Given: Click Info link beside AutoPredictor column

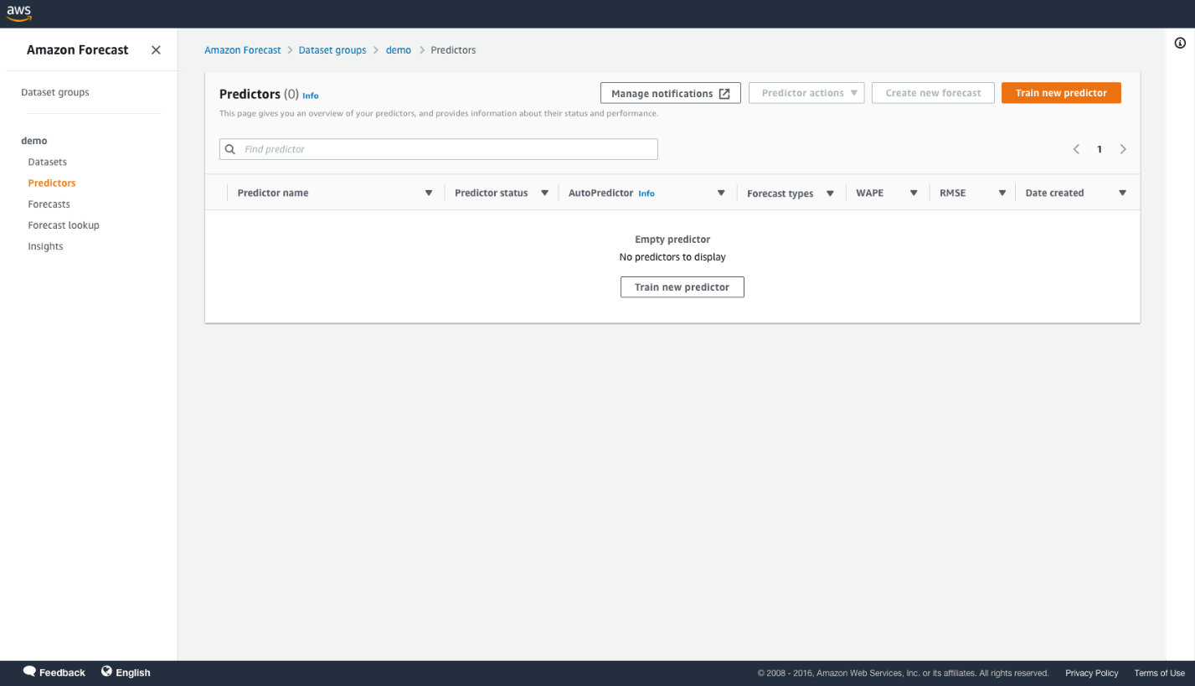Looking at the screenshot, I should tap(646, 193).
